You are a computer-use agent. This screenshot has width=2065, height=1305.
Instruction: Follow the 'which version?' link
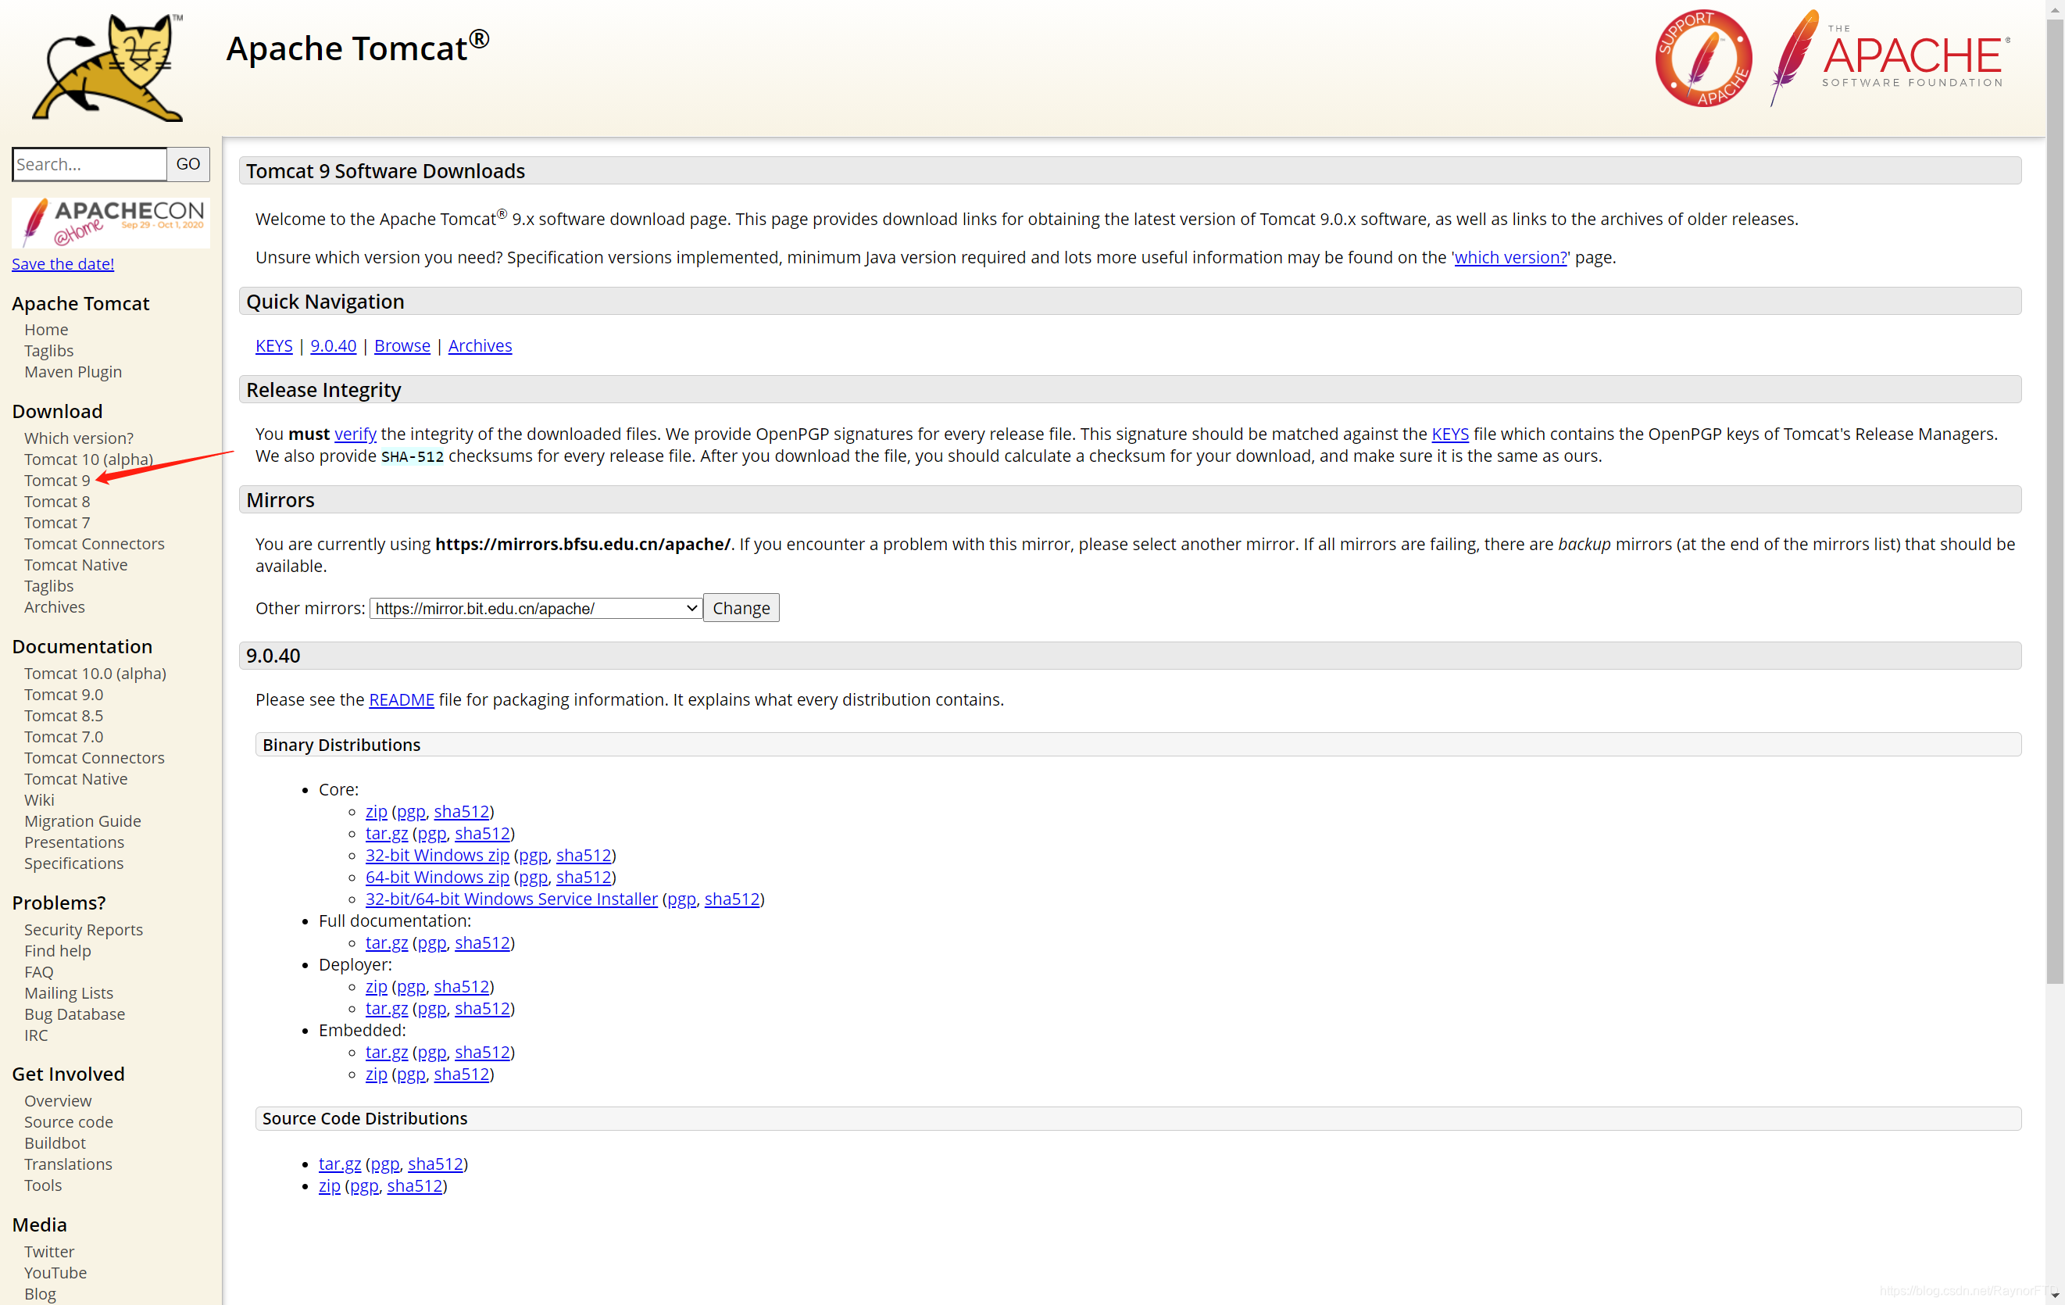(1510, 257)
